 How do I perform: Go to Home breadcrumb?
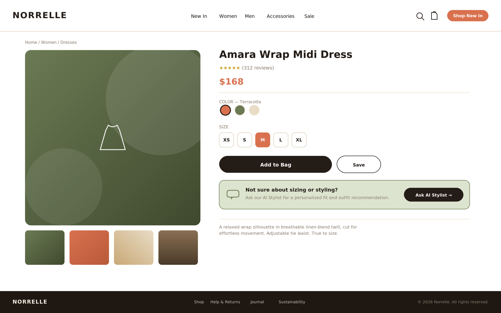click(x=31, y=42)
